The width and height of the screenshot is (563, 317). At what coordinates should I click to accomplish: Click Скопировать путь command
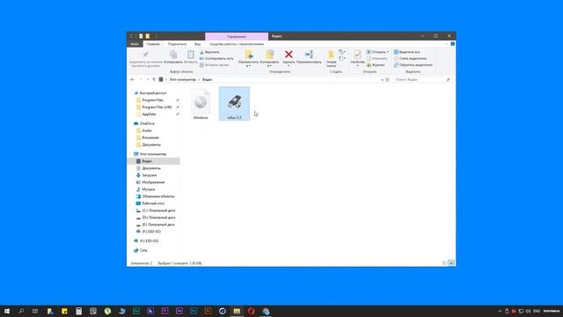pyautogui.click(x=216, y=59)
